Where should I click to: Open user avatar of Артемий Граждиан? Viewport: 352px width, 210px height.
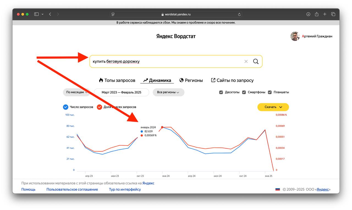[295, 36]
